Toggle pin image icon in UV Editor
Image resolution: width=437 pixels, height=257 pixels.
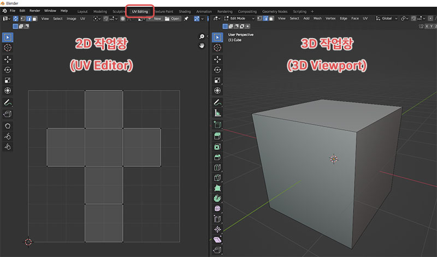tap(186, 19)
